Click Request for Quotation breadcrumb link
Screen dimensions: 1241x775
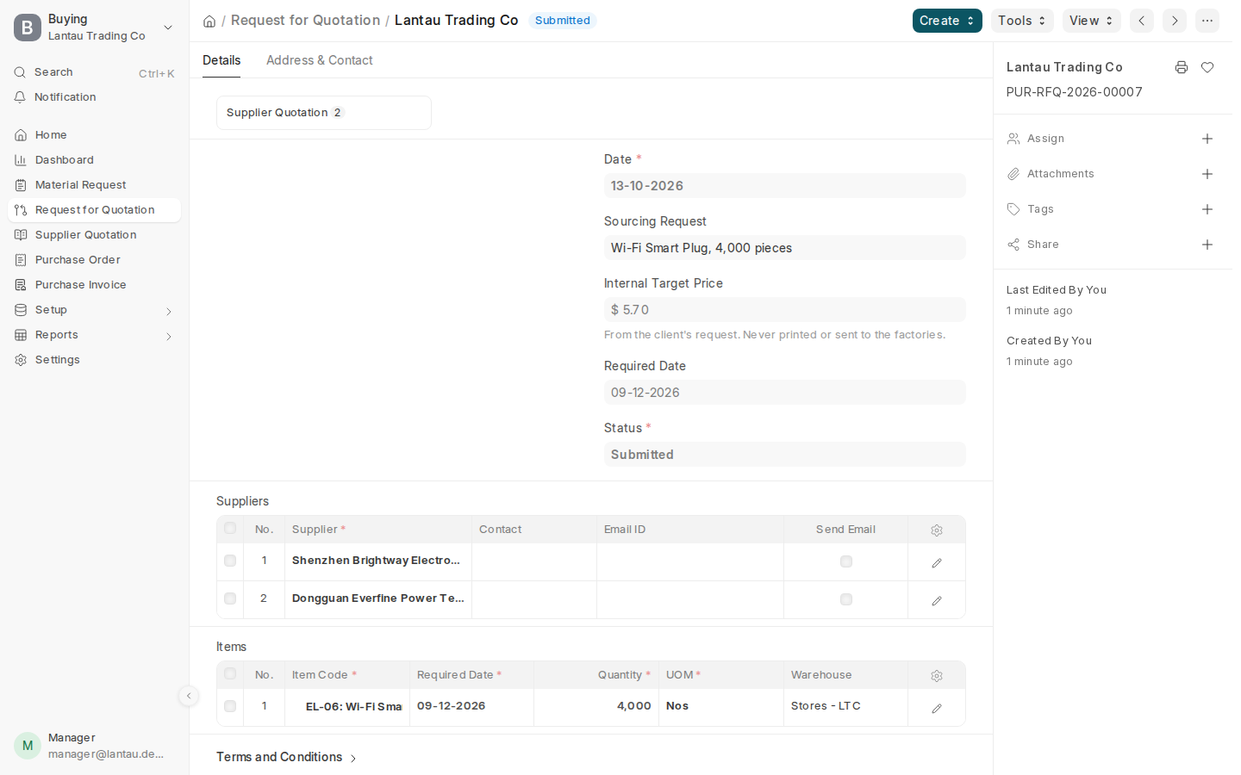305,21
